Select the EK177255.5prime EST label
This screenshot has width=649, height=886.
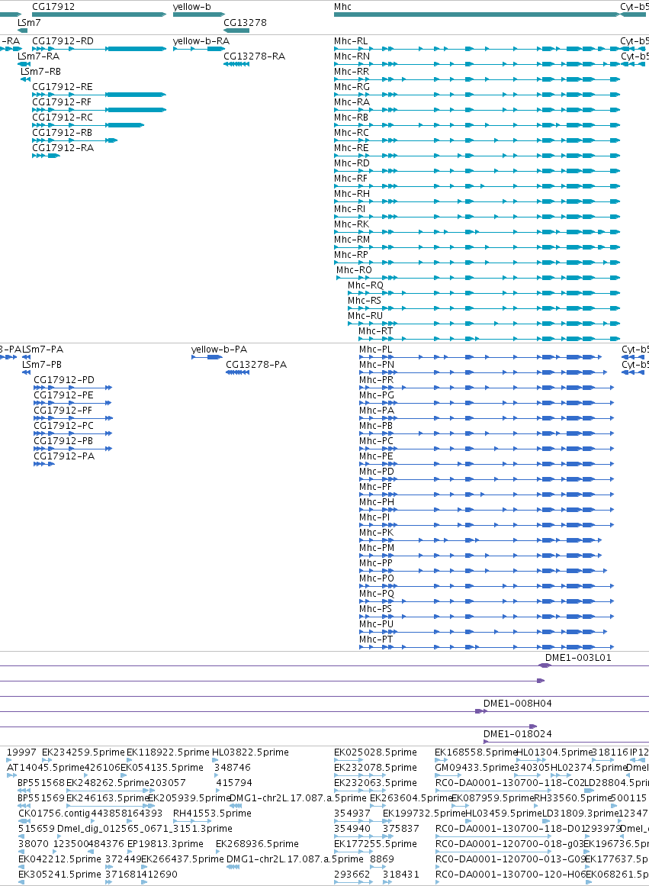click(375, 844)
